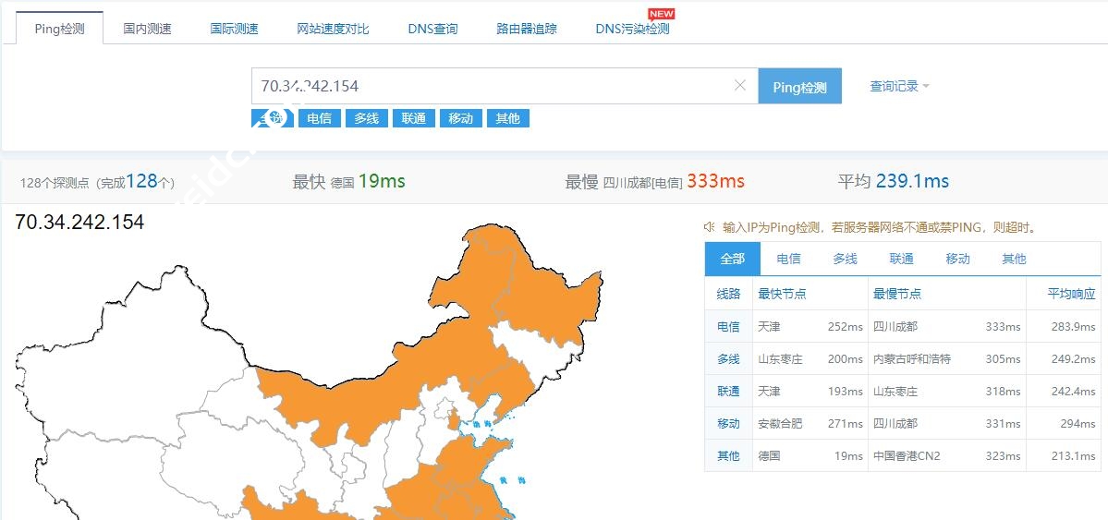Open DNS污染检测 tab
1108x520 pixels.
[x=632, y=29]
